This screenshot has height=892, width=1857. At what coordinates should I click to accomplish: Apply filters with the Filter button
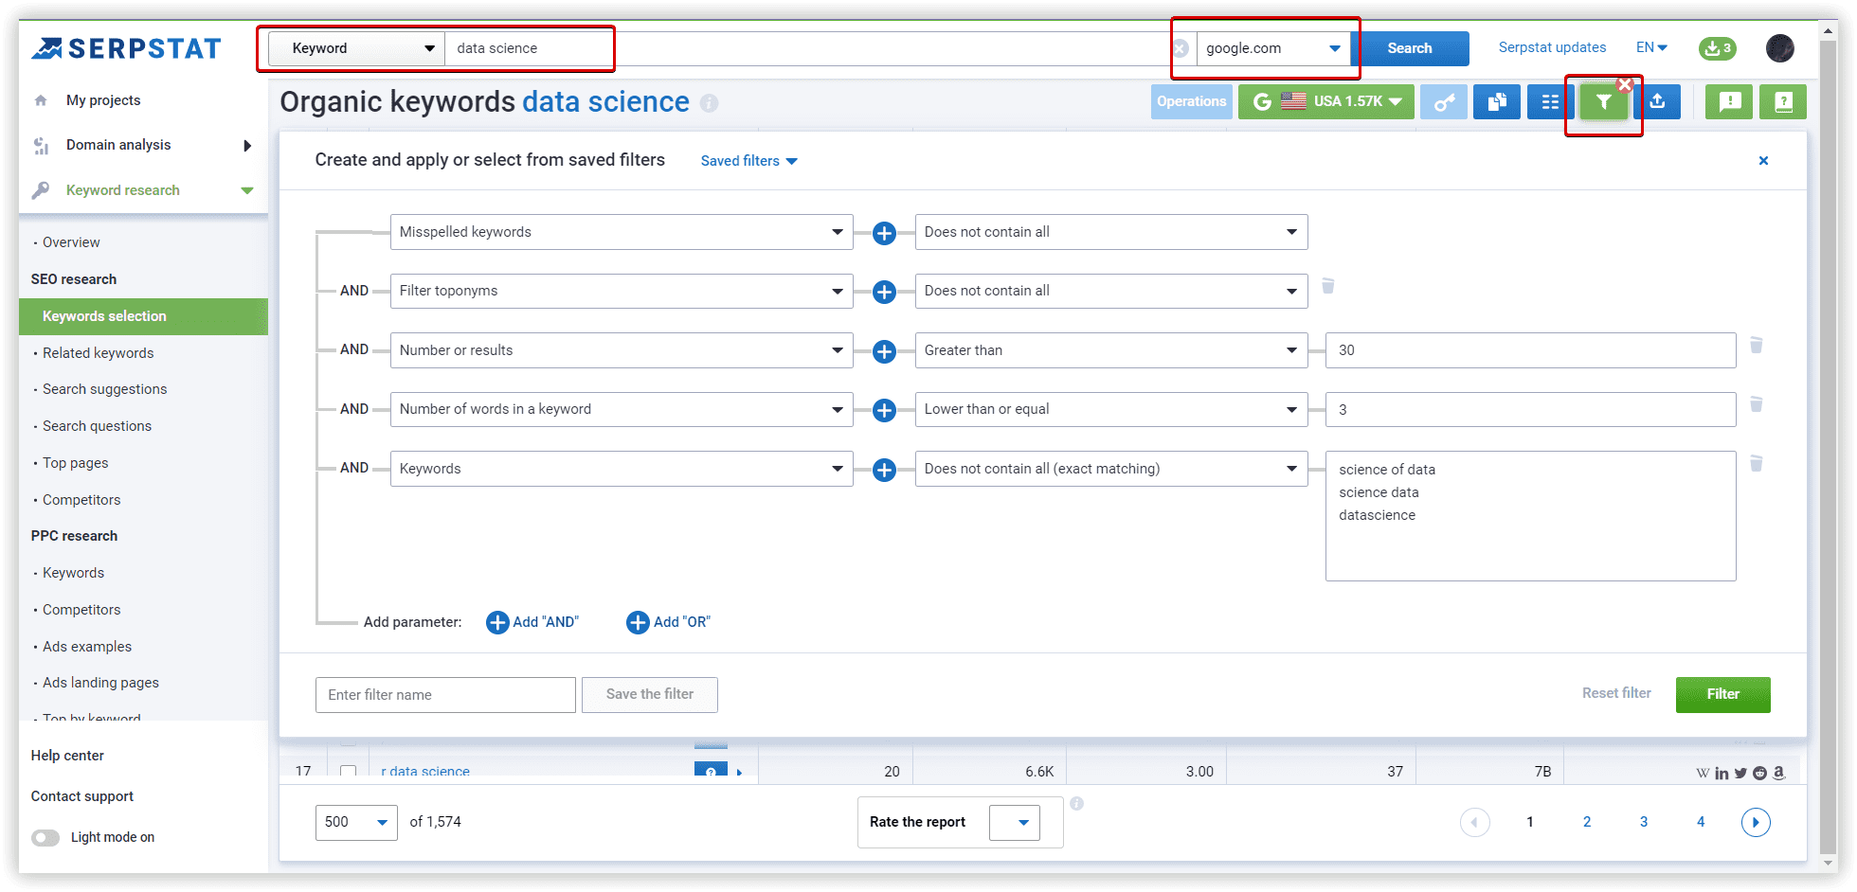(1722, 694)
